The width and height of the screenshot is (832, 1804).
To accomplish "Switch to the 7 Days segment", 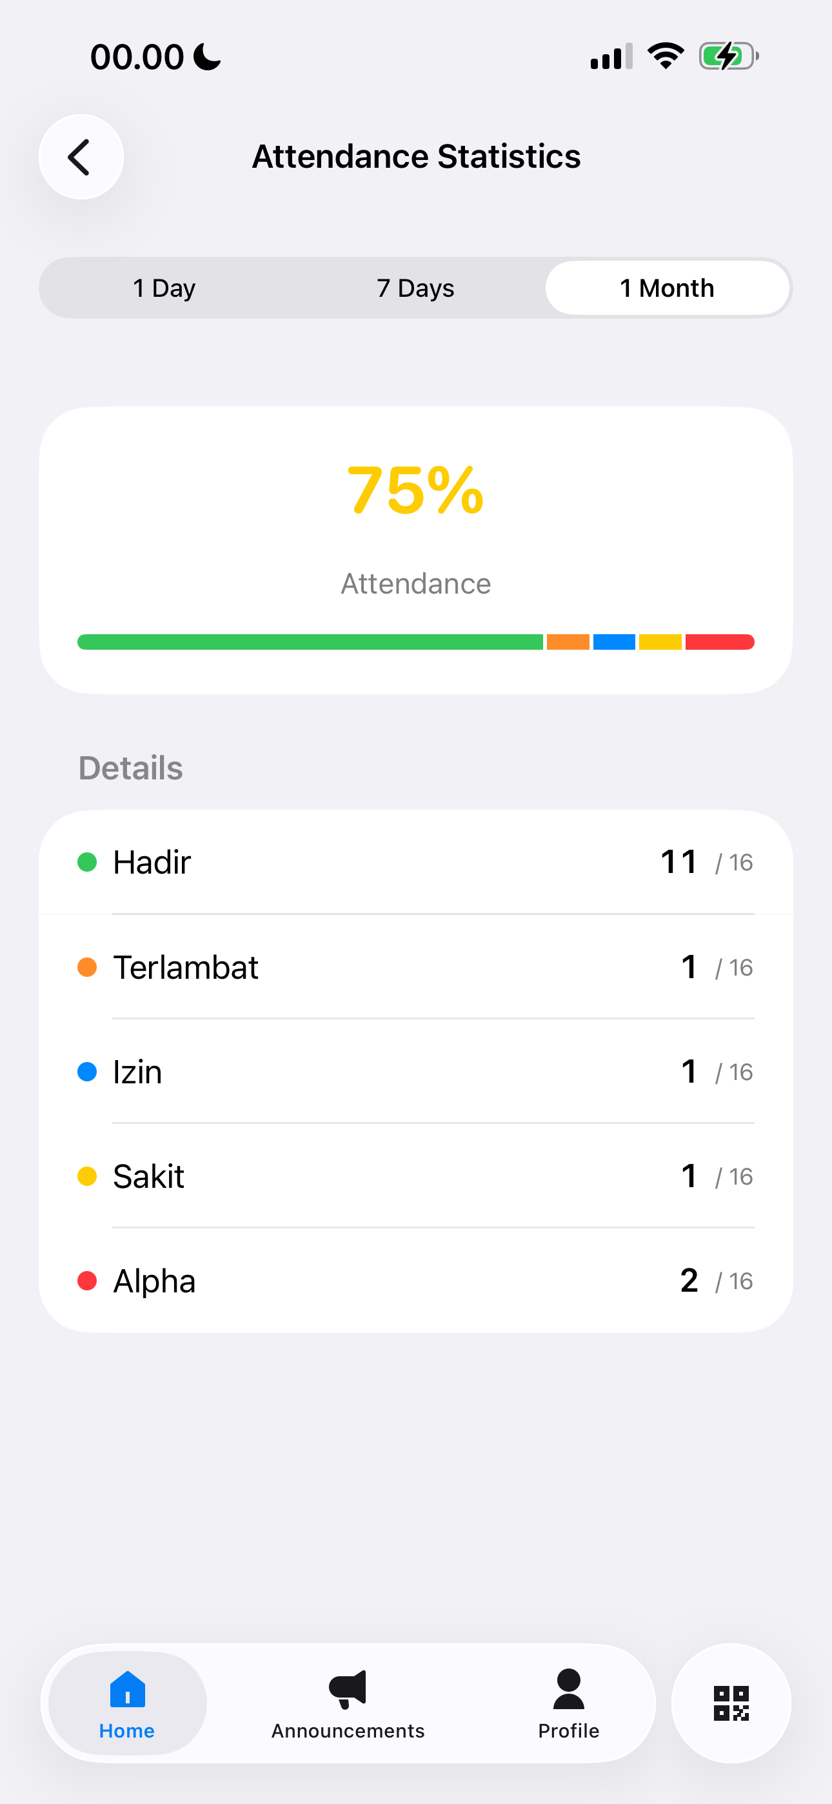I will pyautogui.click(x=415, y=288).
